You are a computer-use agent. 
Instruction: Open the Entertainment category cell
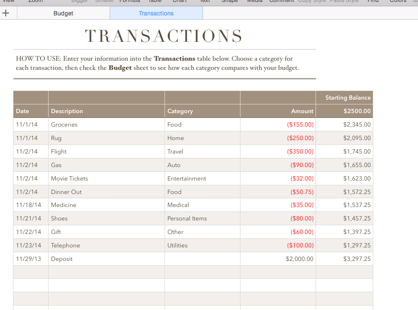tap(203, 179)
